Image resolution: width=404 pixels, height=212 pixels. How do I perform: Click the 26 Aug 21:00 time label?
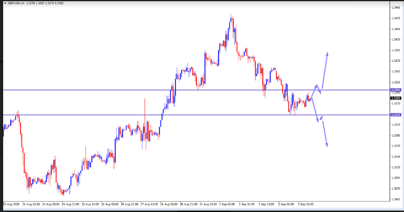coord(130,204)
